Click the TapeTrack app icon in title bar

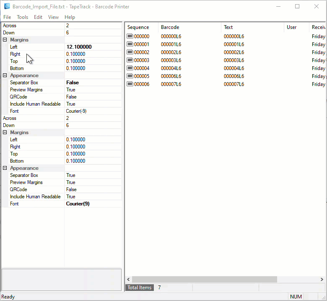7,6
